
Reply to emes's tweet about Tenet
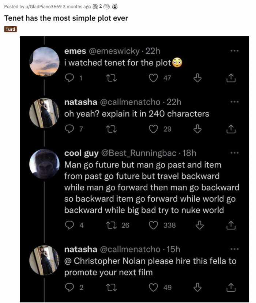(69, 78)
